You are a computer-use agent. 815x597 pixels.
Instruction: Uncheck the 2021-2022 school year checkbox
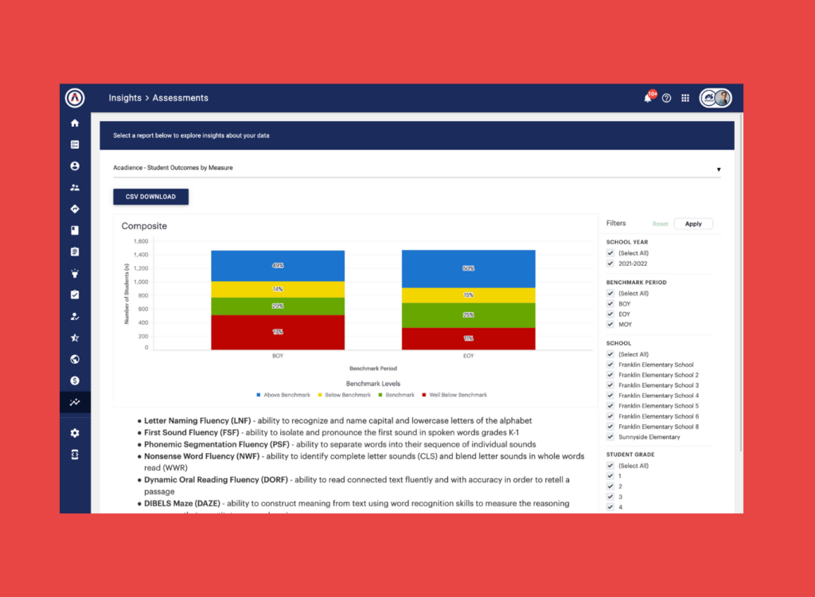click(x=610, y=263)
